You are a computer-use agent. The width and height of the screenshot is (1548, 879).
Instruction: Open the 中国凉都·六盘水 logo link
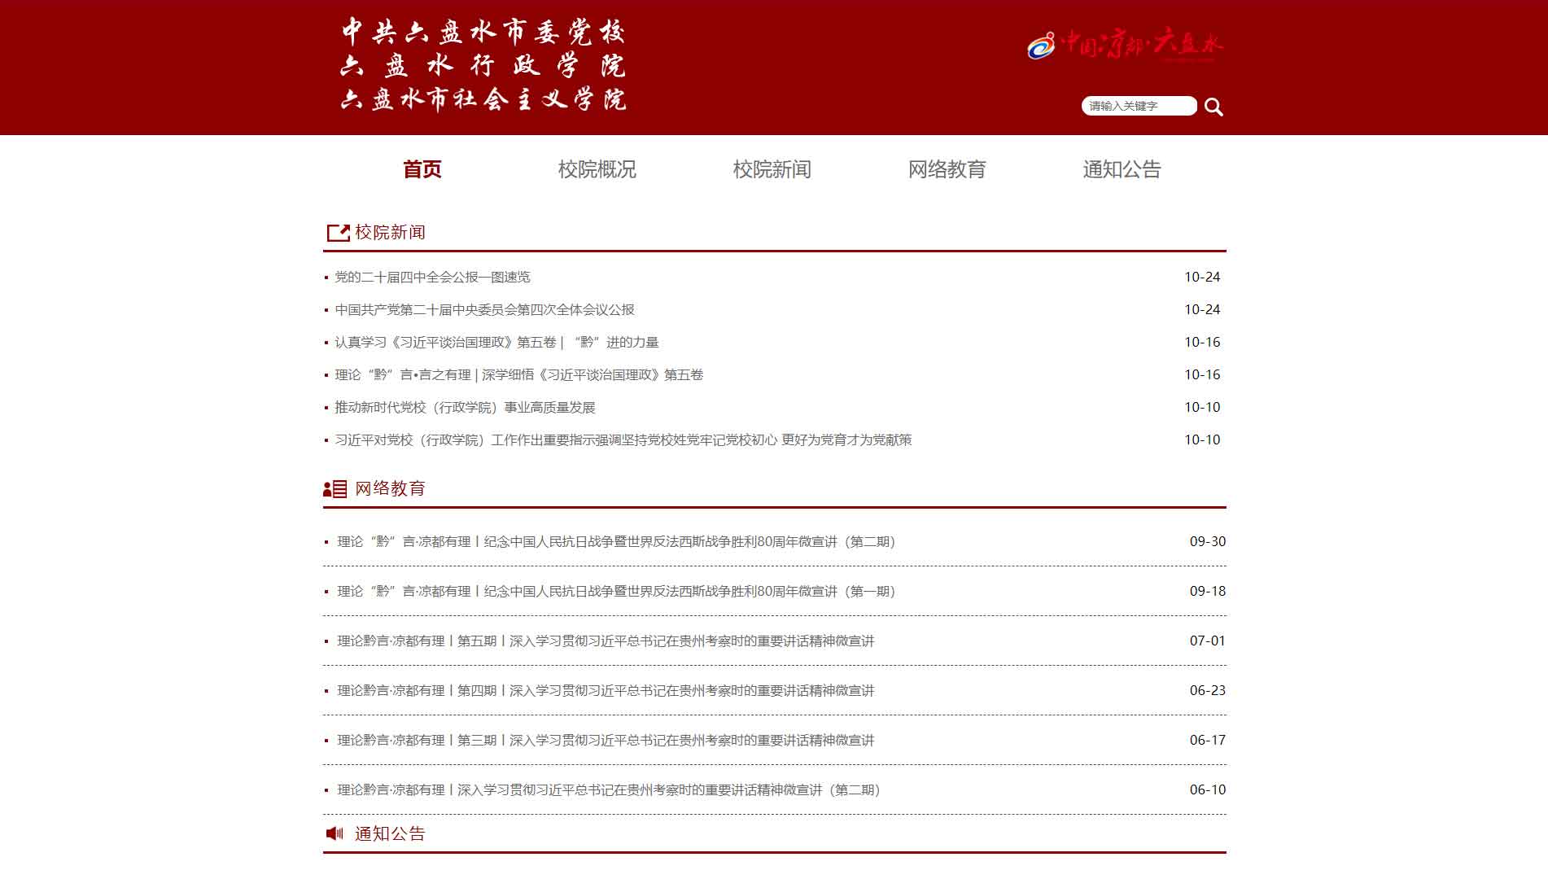tap(1125, 45)
